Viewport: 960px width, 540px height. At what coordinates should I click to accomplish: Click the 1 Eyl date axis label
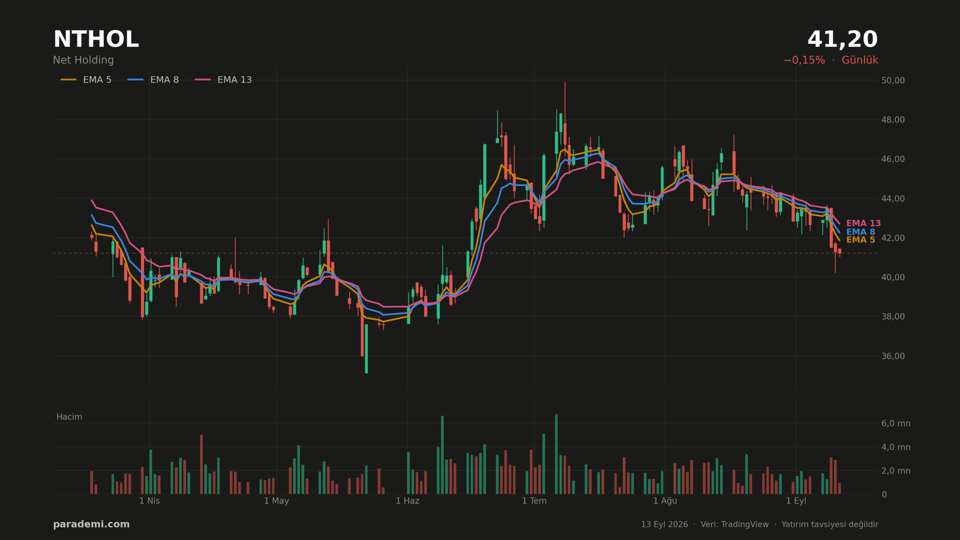click(796, 501)
